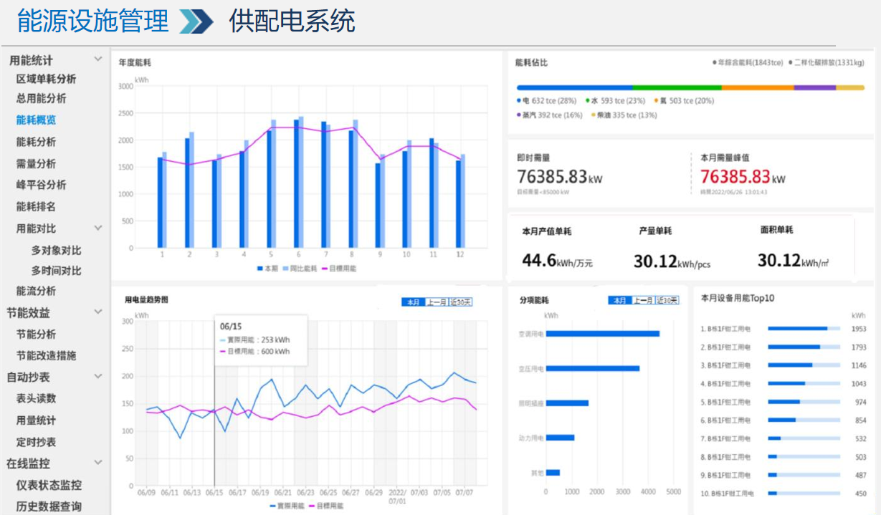Toggle 本期 series in 年度能耗 legend

tap(267, 269)
